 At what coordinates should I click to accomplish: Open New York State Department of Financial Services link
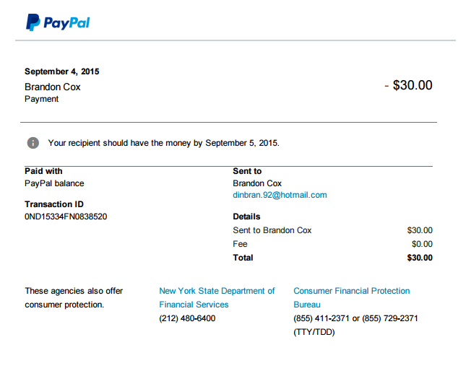click(x=217, y=297)
